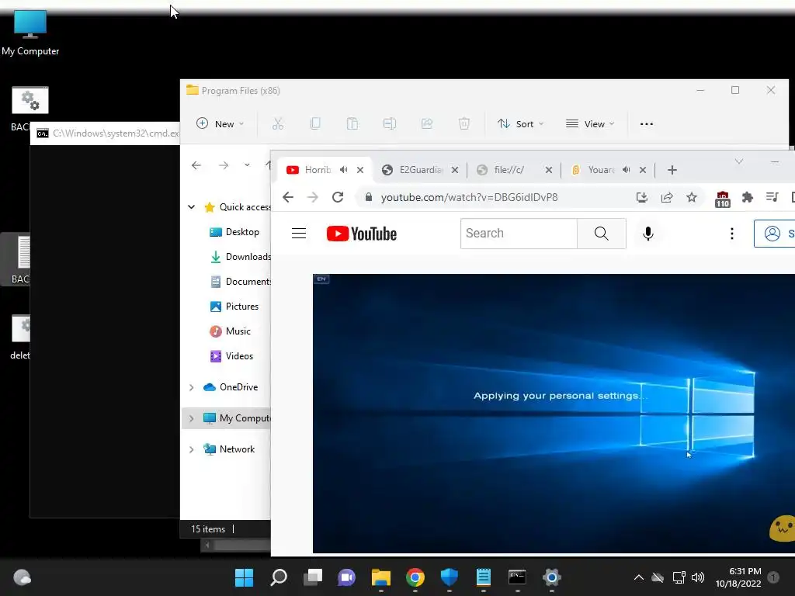Open Chrome from the taskbar
The width and height of the screenshot is (795, 596).
click(x=415, y=577)
